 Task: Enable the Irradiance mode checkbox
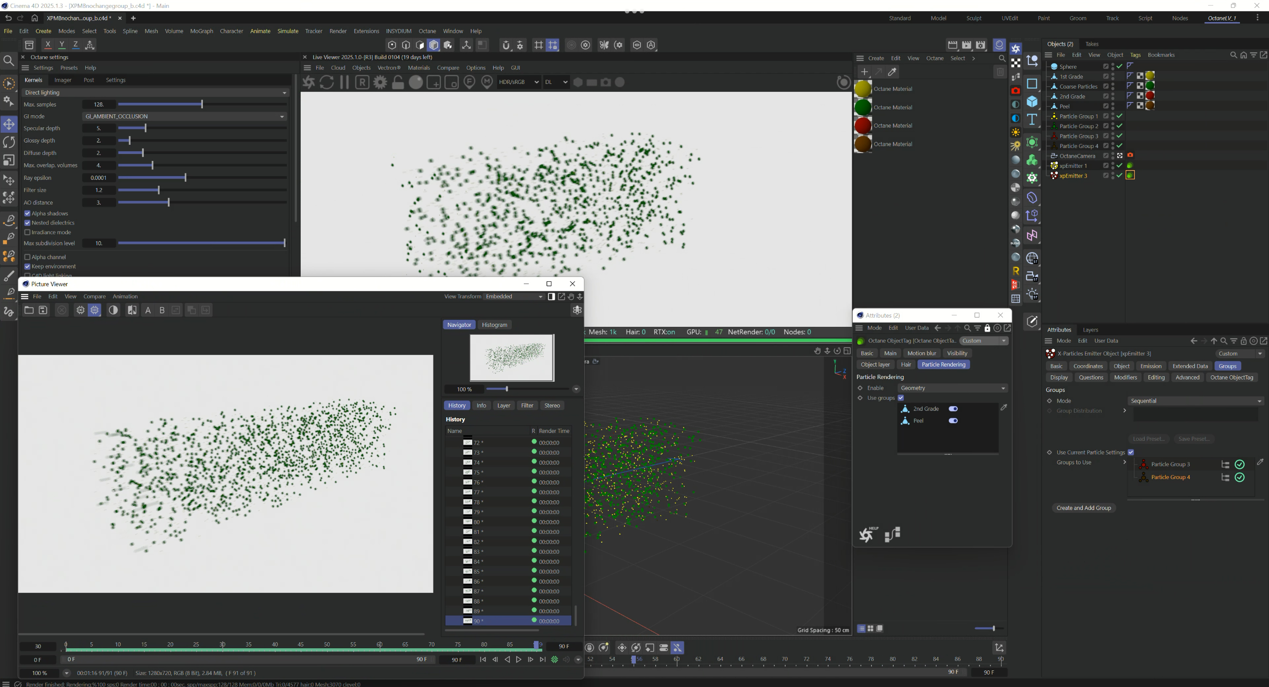pos(28,232)
